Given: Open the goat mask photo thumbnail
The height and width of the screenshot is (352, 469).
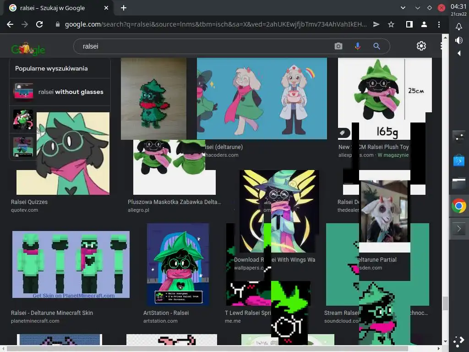Looking at the screenshot, I should 384,211.
